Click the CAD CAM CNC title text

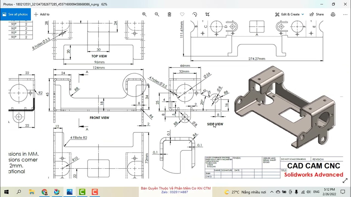[313, 166]
